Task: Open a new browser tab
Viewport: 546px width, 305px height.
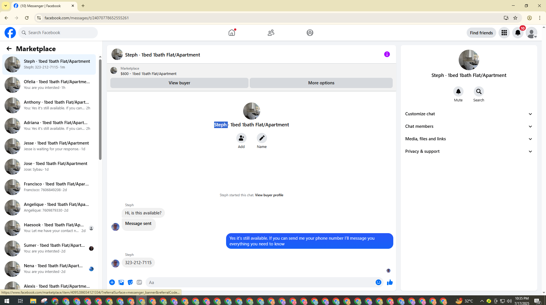Action: point(83,6)
